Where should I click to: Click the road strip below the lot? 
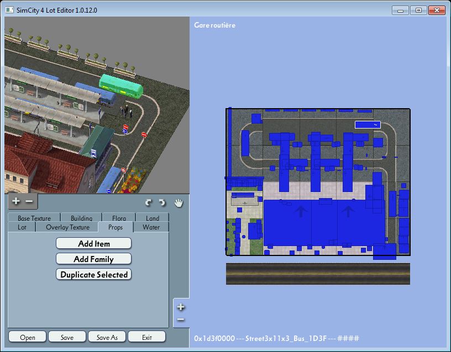coord(318,274)
